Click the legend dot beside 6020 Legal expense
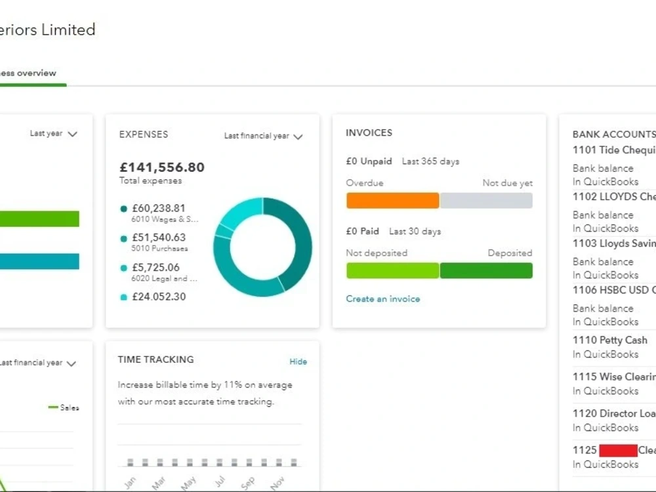656x492 pixels. 123,266
